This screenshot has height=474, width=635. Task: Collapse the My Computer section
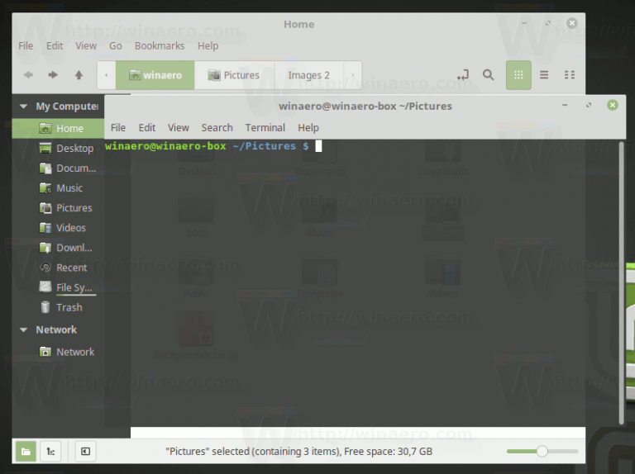23,107
